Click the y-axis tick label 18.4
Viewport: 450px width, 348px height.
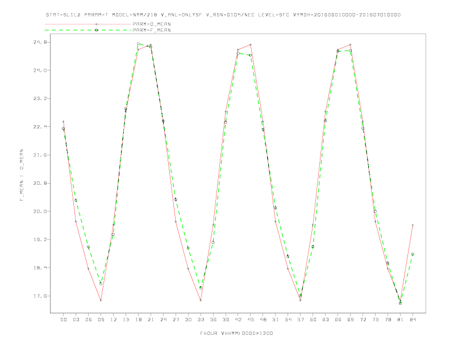[39, 268]
